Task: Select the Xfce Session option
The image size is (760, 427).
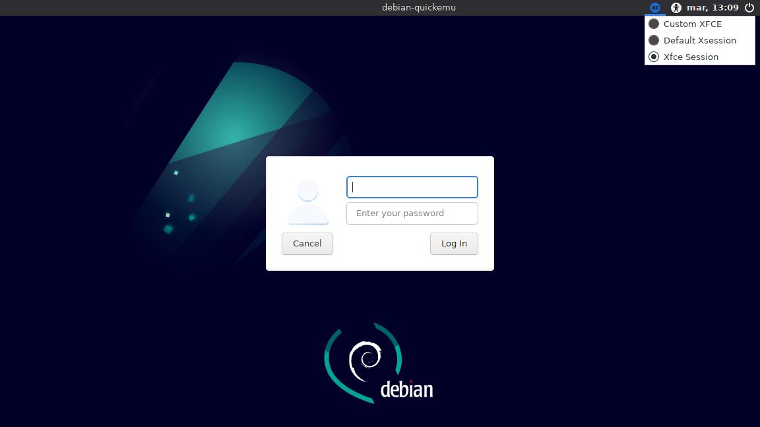Action: pos(699,57)
